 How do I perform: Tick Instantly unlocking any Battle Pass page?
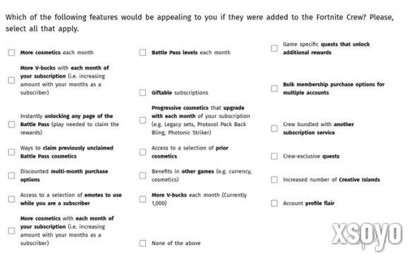11,125
